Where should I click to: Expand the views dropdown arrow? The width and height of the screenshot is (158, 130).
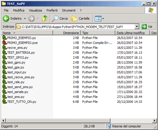coord(103,19)
